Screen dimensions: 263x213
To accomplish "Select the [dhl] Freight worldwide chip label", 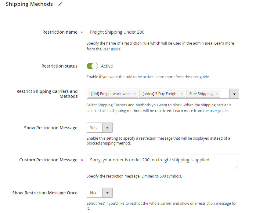I will coord(111,94).
